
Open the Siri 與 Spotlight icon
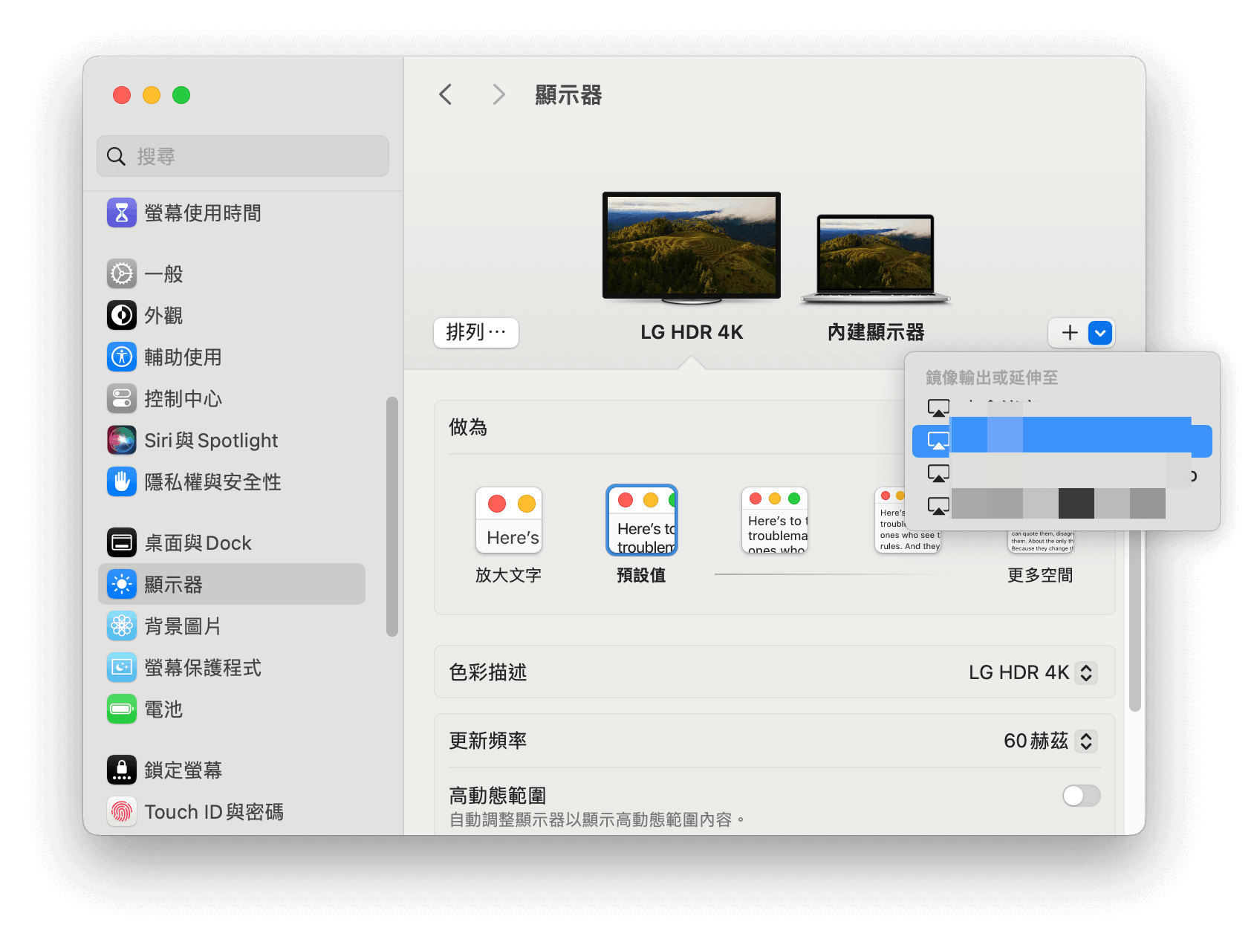[x=122, y=441]
